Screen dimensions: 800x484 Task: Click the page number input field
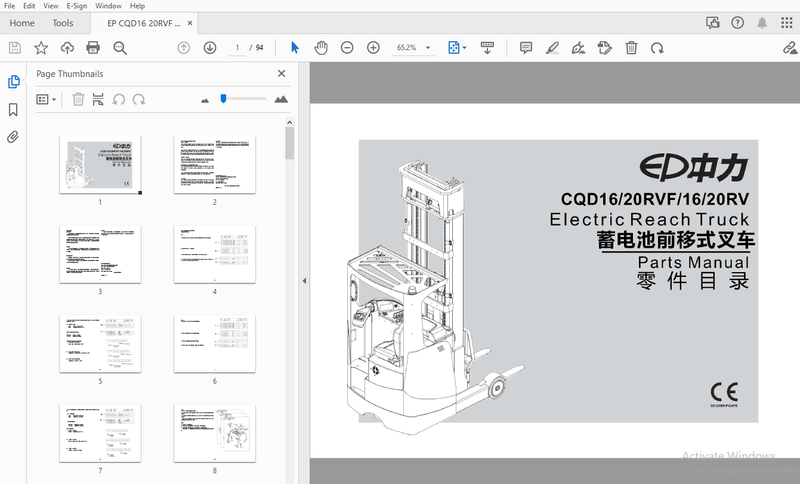[x=237, y=48]
